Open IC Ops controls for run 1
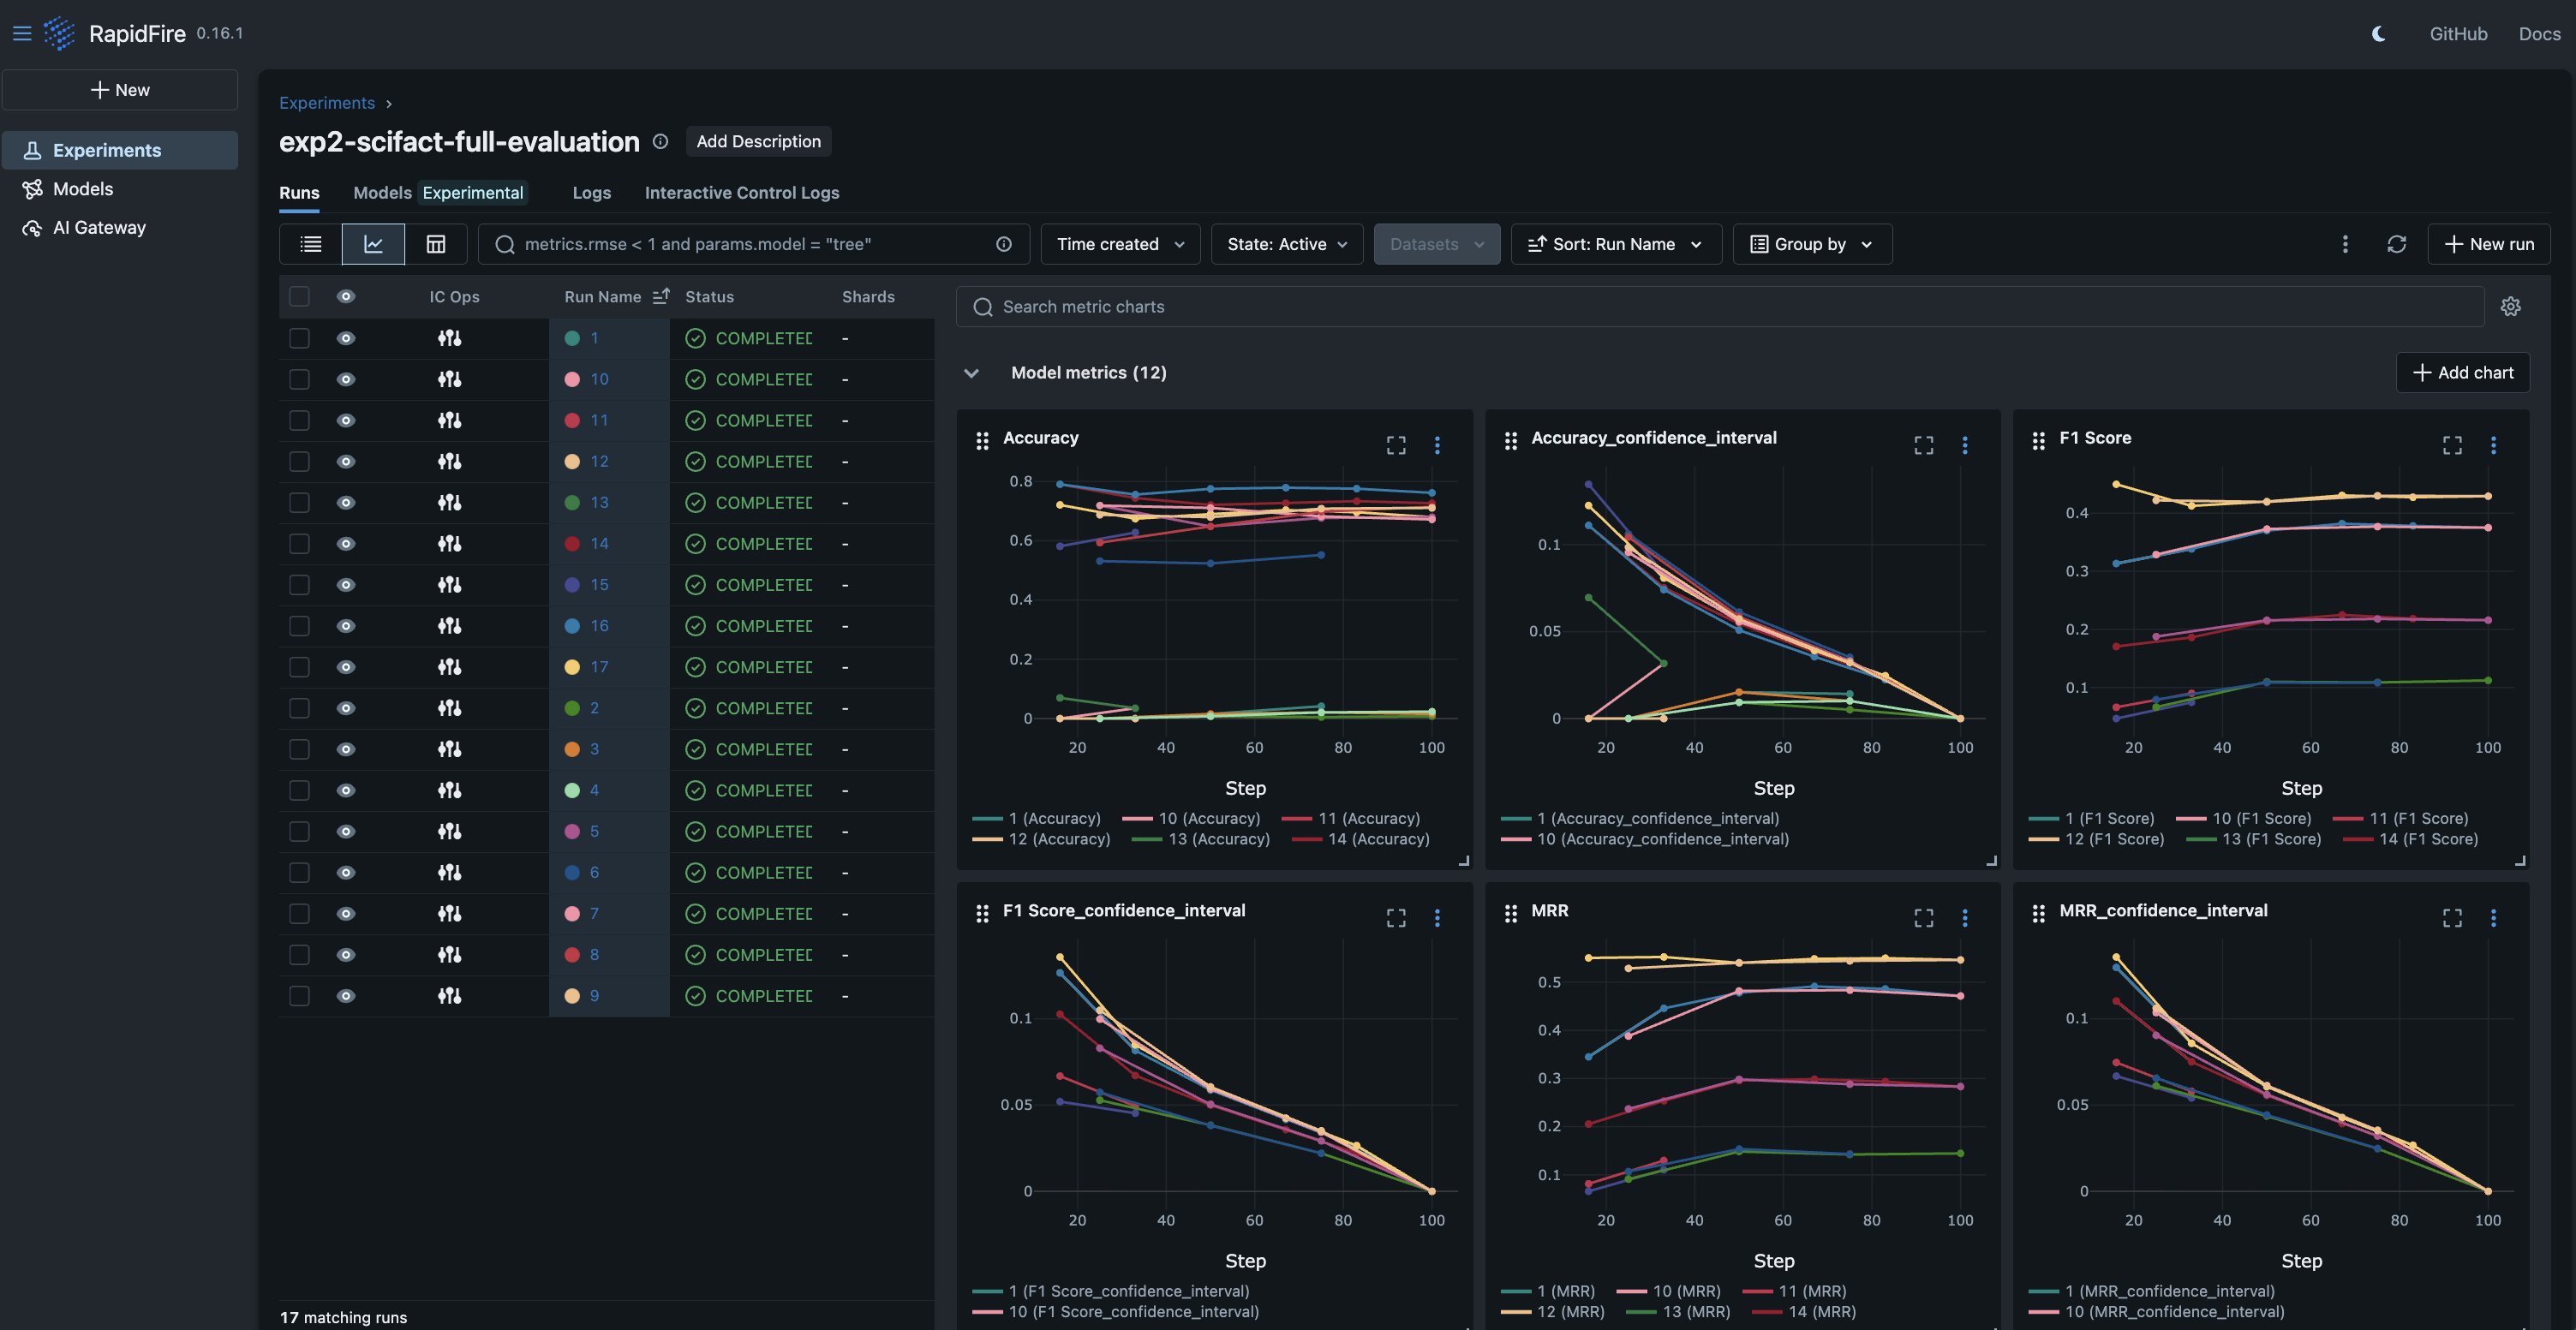The width and height of the screenshot is (2576, 1330). pos(450,338)
